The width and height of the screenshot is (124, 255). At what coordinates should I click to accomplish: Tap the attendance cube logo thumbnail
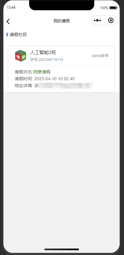[x=20, y=56]
